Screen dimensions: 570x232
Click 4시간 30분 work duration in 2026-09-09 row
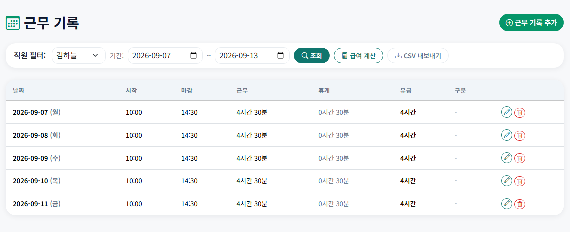(252, 158)
